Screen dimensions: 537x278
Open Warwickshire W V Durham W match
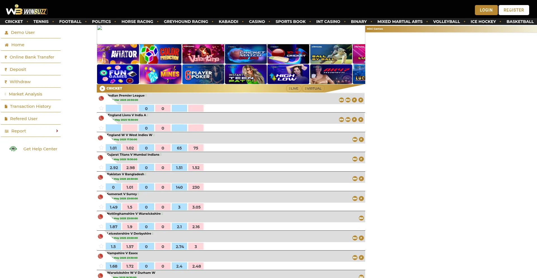pos(131,273)
